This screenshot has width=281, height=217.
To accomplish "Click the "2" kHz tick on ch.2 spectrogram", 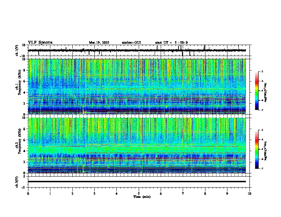I will point(25,162).
